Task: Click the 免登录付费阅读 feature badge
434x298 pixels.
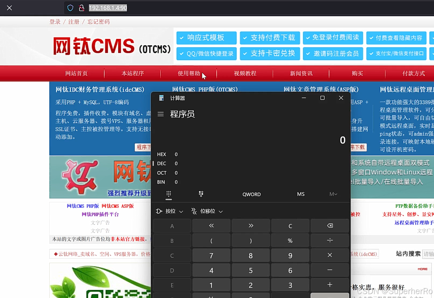Action: 333,38
